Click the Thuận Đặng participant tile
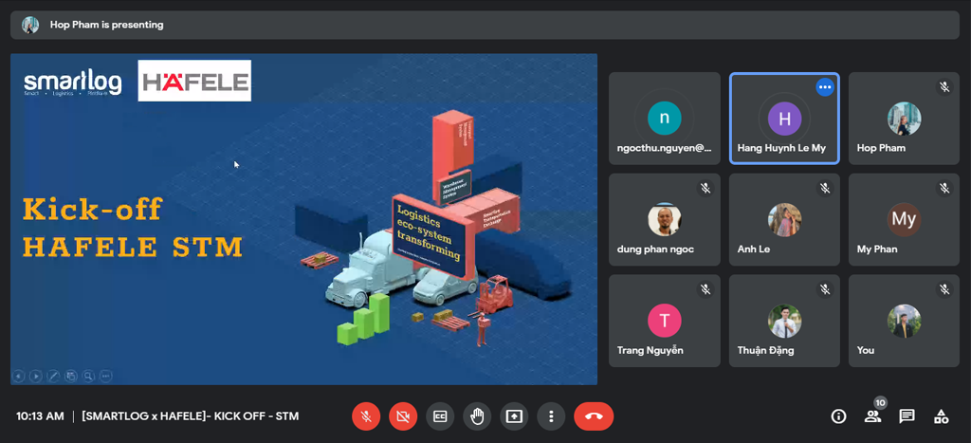 pyautogui.click(x=783, y=321)
